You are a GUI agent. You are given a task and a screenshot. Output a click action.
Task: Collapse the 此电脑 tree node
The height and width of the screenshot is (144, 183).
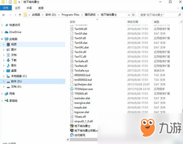2,39
